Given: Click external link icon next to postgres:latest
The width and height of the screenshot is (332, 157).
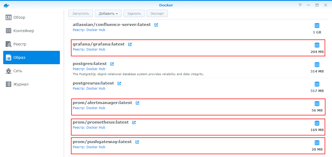Looking at the screenshot, I should click(x=112, y=64).
